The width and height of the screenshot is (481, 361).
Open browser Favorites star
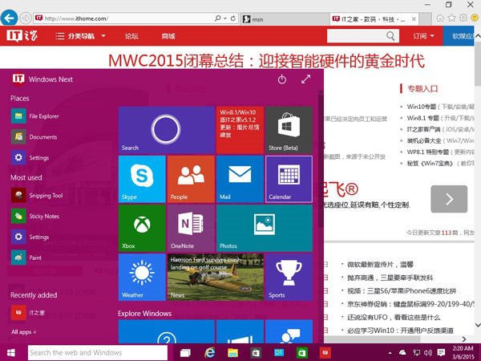click(x=451, y=18)
